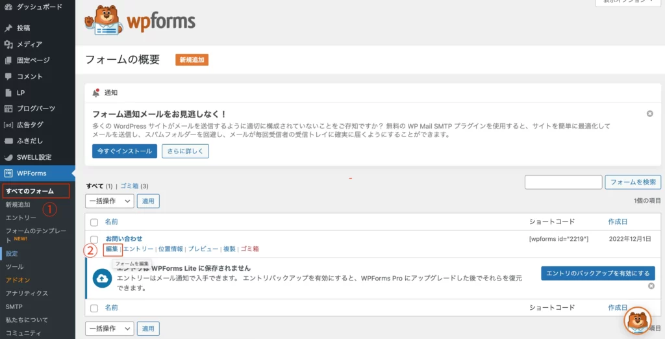
Task: Open the Dashboard sidebar icon
Action: point(8,6)
